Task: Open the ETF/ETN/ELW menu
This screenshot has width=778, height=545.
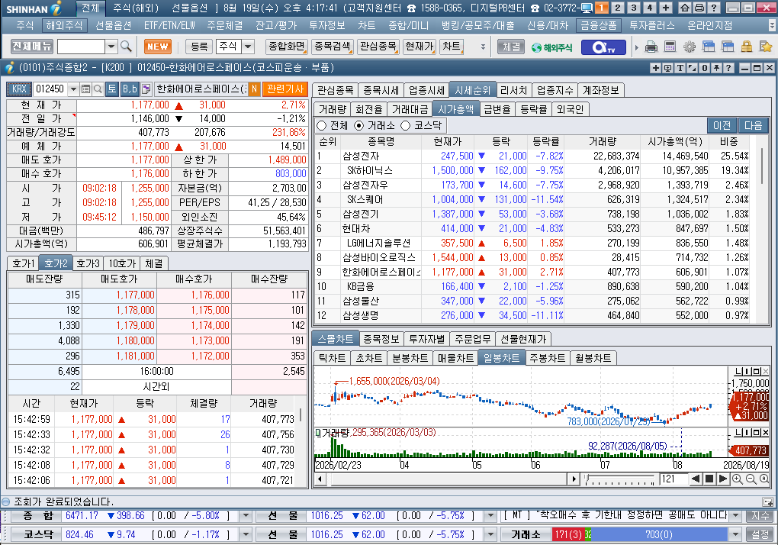Action: tap(169, 25)
